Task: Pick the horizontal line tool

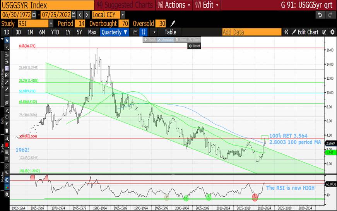Action: 7,96
